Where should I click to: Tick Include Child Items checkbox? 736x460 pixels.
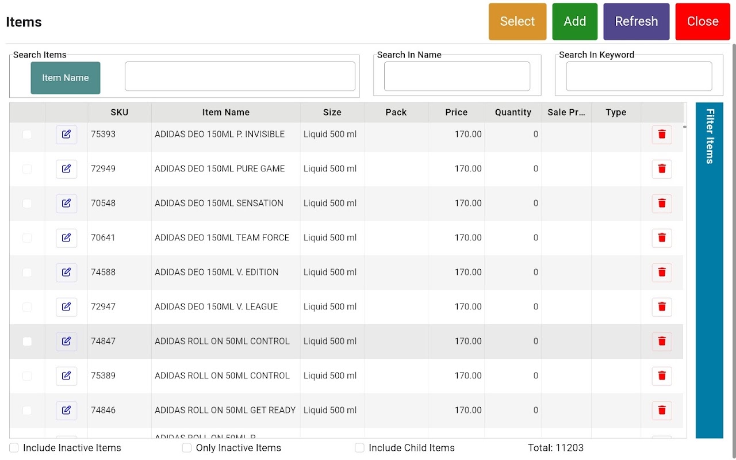(x=359, y=448)
